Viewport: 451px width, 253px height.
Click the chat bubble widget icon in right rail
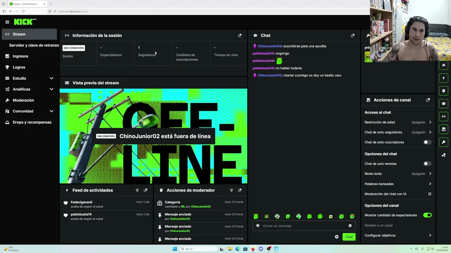click(444, 104)
